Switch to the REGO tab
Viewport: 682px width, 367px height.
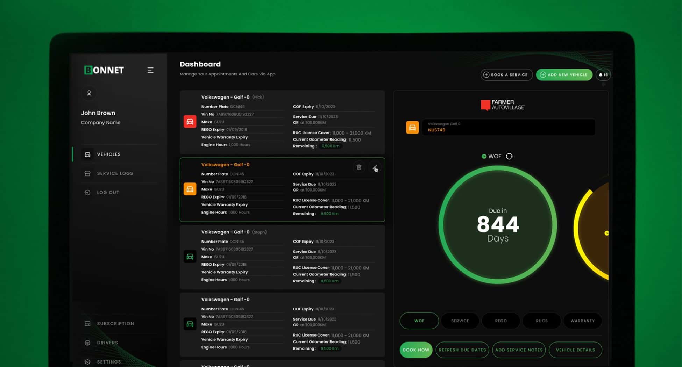[501, 321]
